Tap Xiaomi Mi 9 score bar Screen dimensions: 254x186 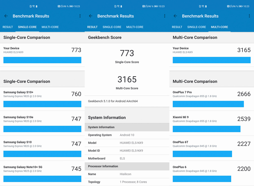coord(207,129)
